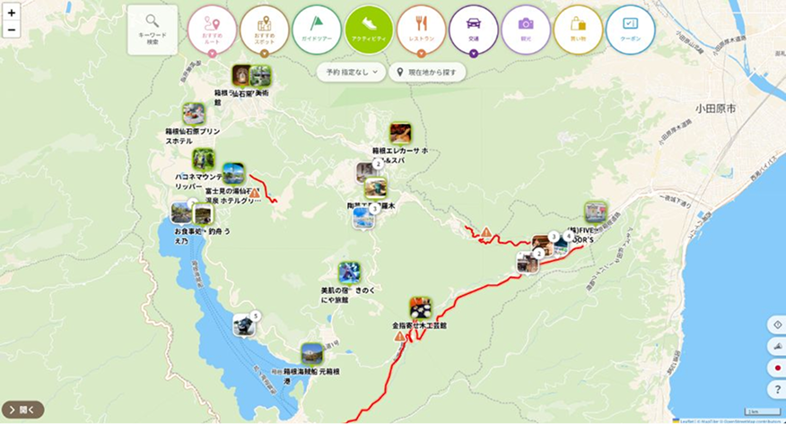
Task: Select the ガイドツアー guided tour flag icon
Action: (317, 30)
